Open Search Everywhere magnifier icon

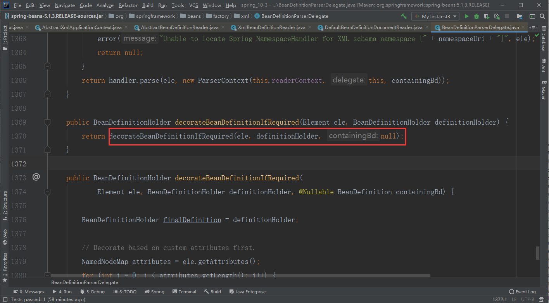(x=542, y=16)
